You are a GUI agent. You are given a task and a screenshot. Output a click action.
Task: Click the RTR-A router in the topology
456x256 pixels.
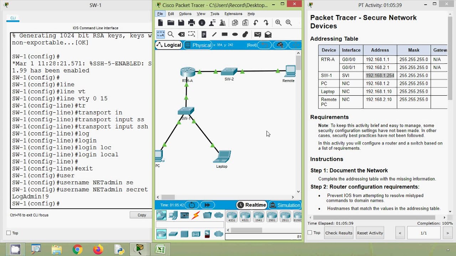point(187,72)
